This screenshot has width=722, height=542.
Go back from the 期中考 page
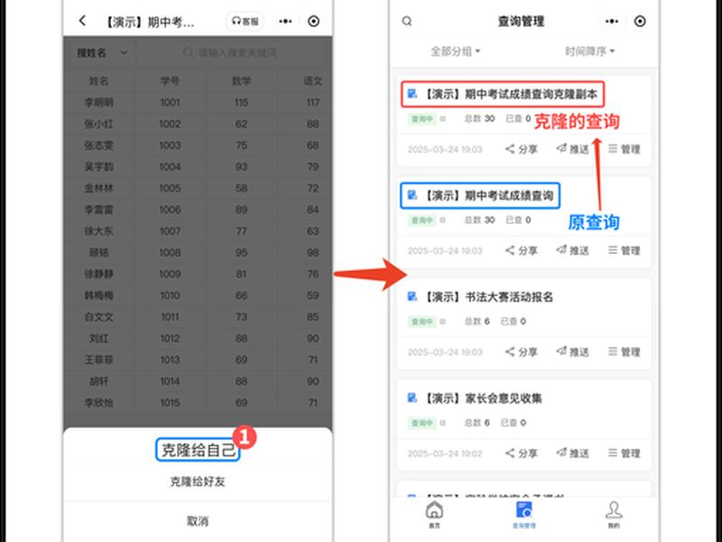[82, 21]
